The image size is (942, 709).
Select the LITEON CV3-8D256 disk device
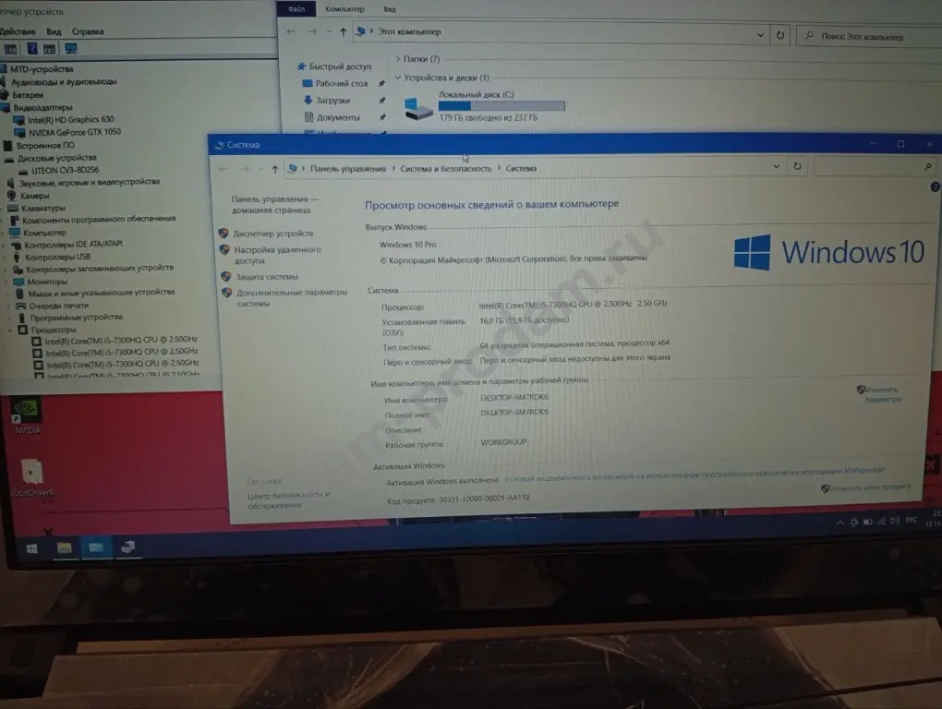click(64, 171)
